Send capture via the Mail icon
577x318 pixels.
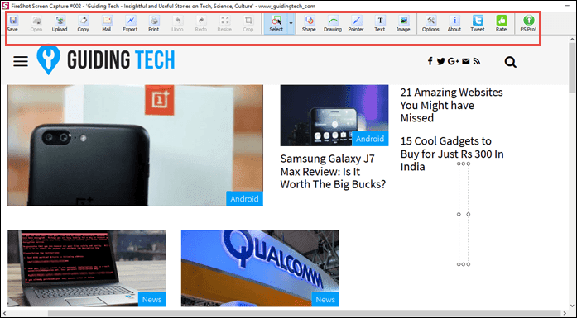coord(107,23)
